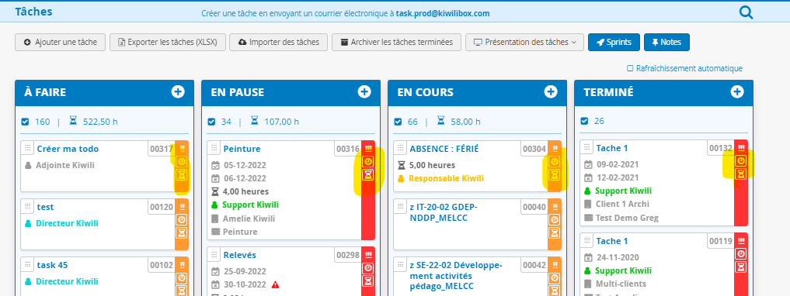This screenshot has height=296, width=790.
Task: Click Client 1 Archi label
Action: (622, 204)
